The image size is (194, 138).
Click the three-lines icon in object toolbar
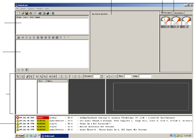(x=68, y=38)
